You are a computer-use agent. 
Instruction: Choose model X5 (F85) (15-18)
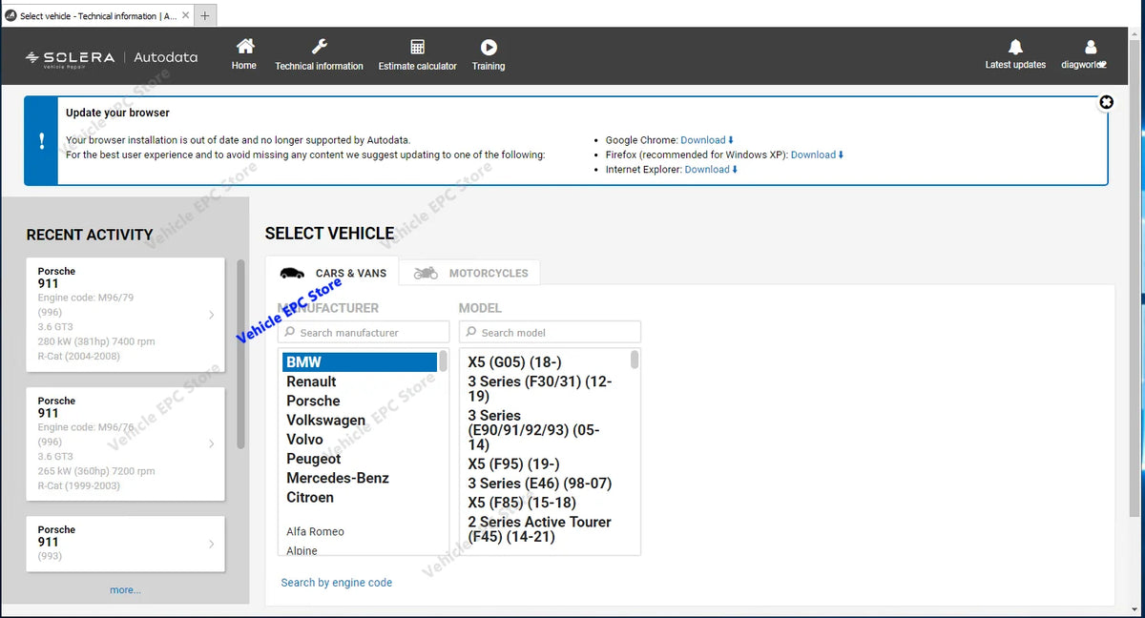pos(521,503)
